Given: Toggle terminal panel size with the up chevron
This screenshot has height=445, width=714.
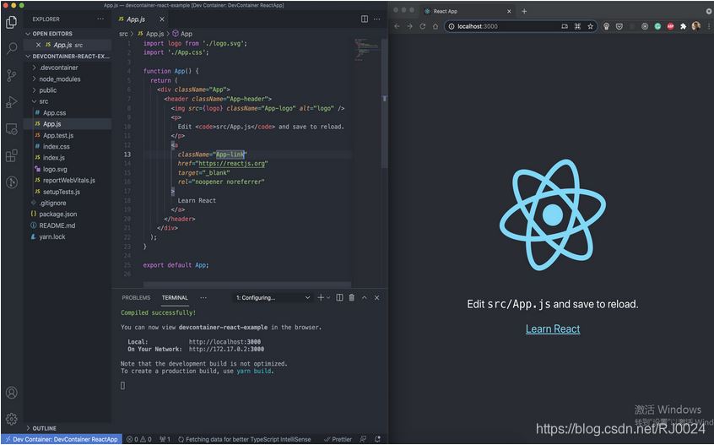Looking at the screenshot, I should (365, 297).
